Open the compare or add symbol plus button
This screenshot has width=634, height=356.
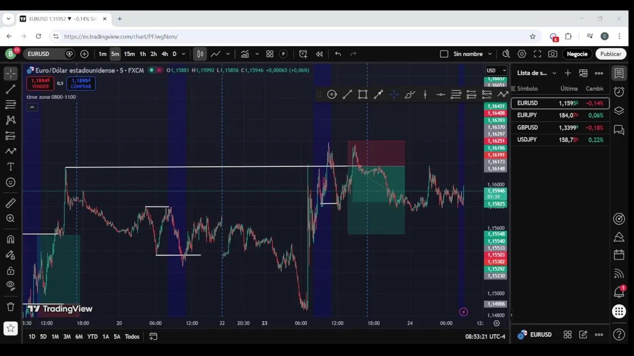84,54
